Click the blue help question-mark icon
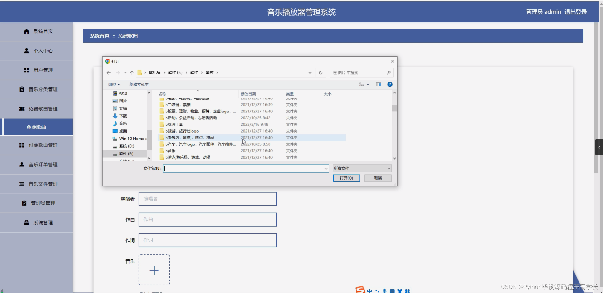This screenshot has height=293, width=603. pos(389,84)
